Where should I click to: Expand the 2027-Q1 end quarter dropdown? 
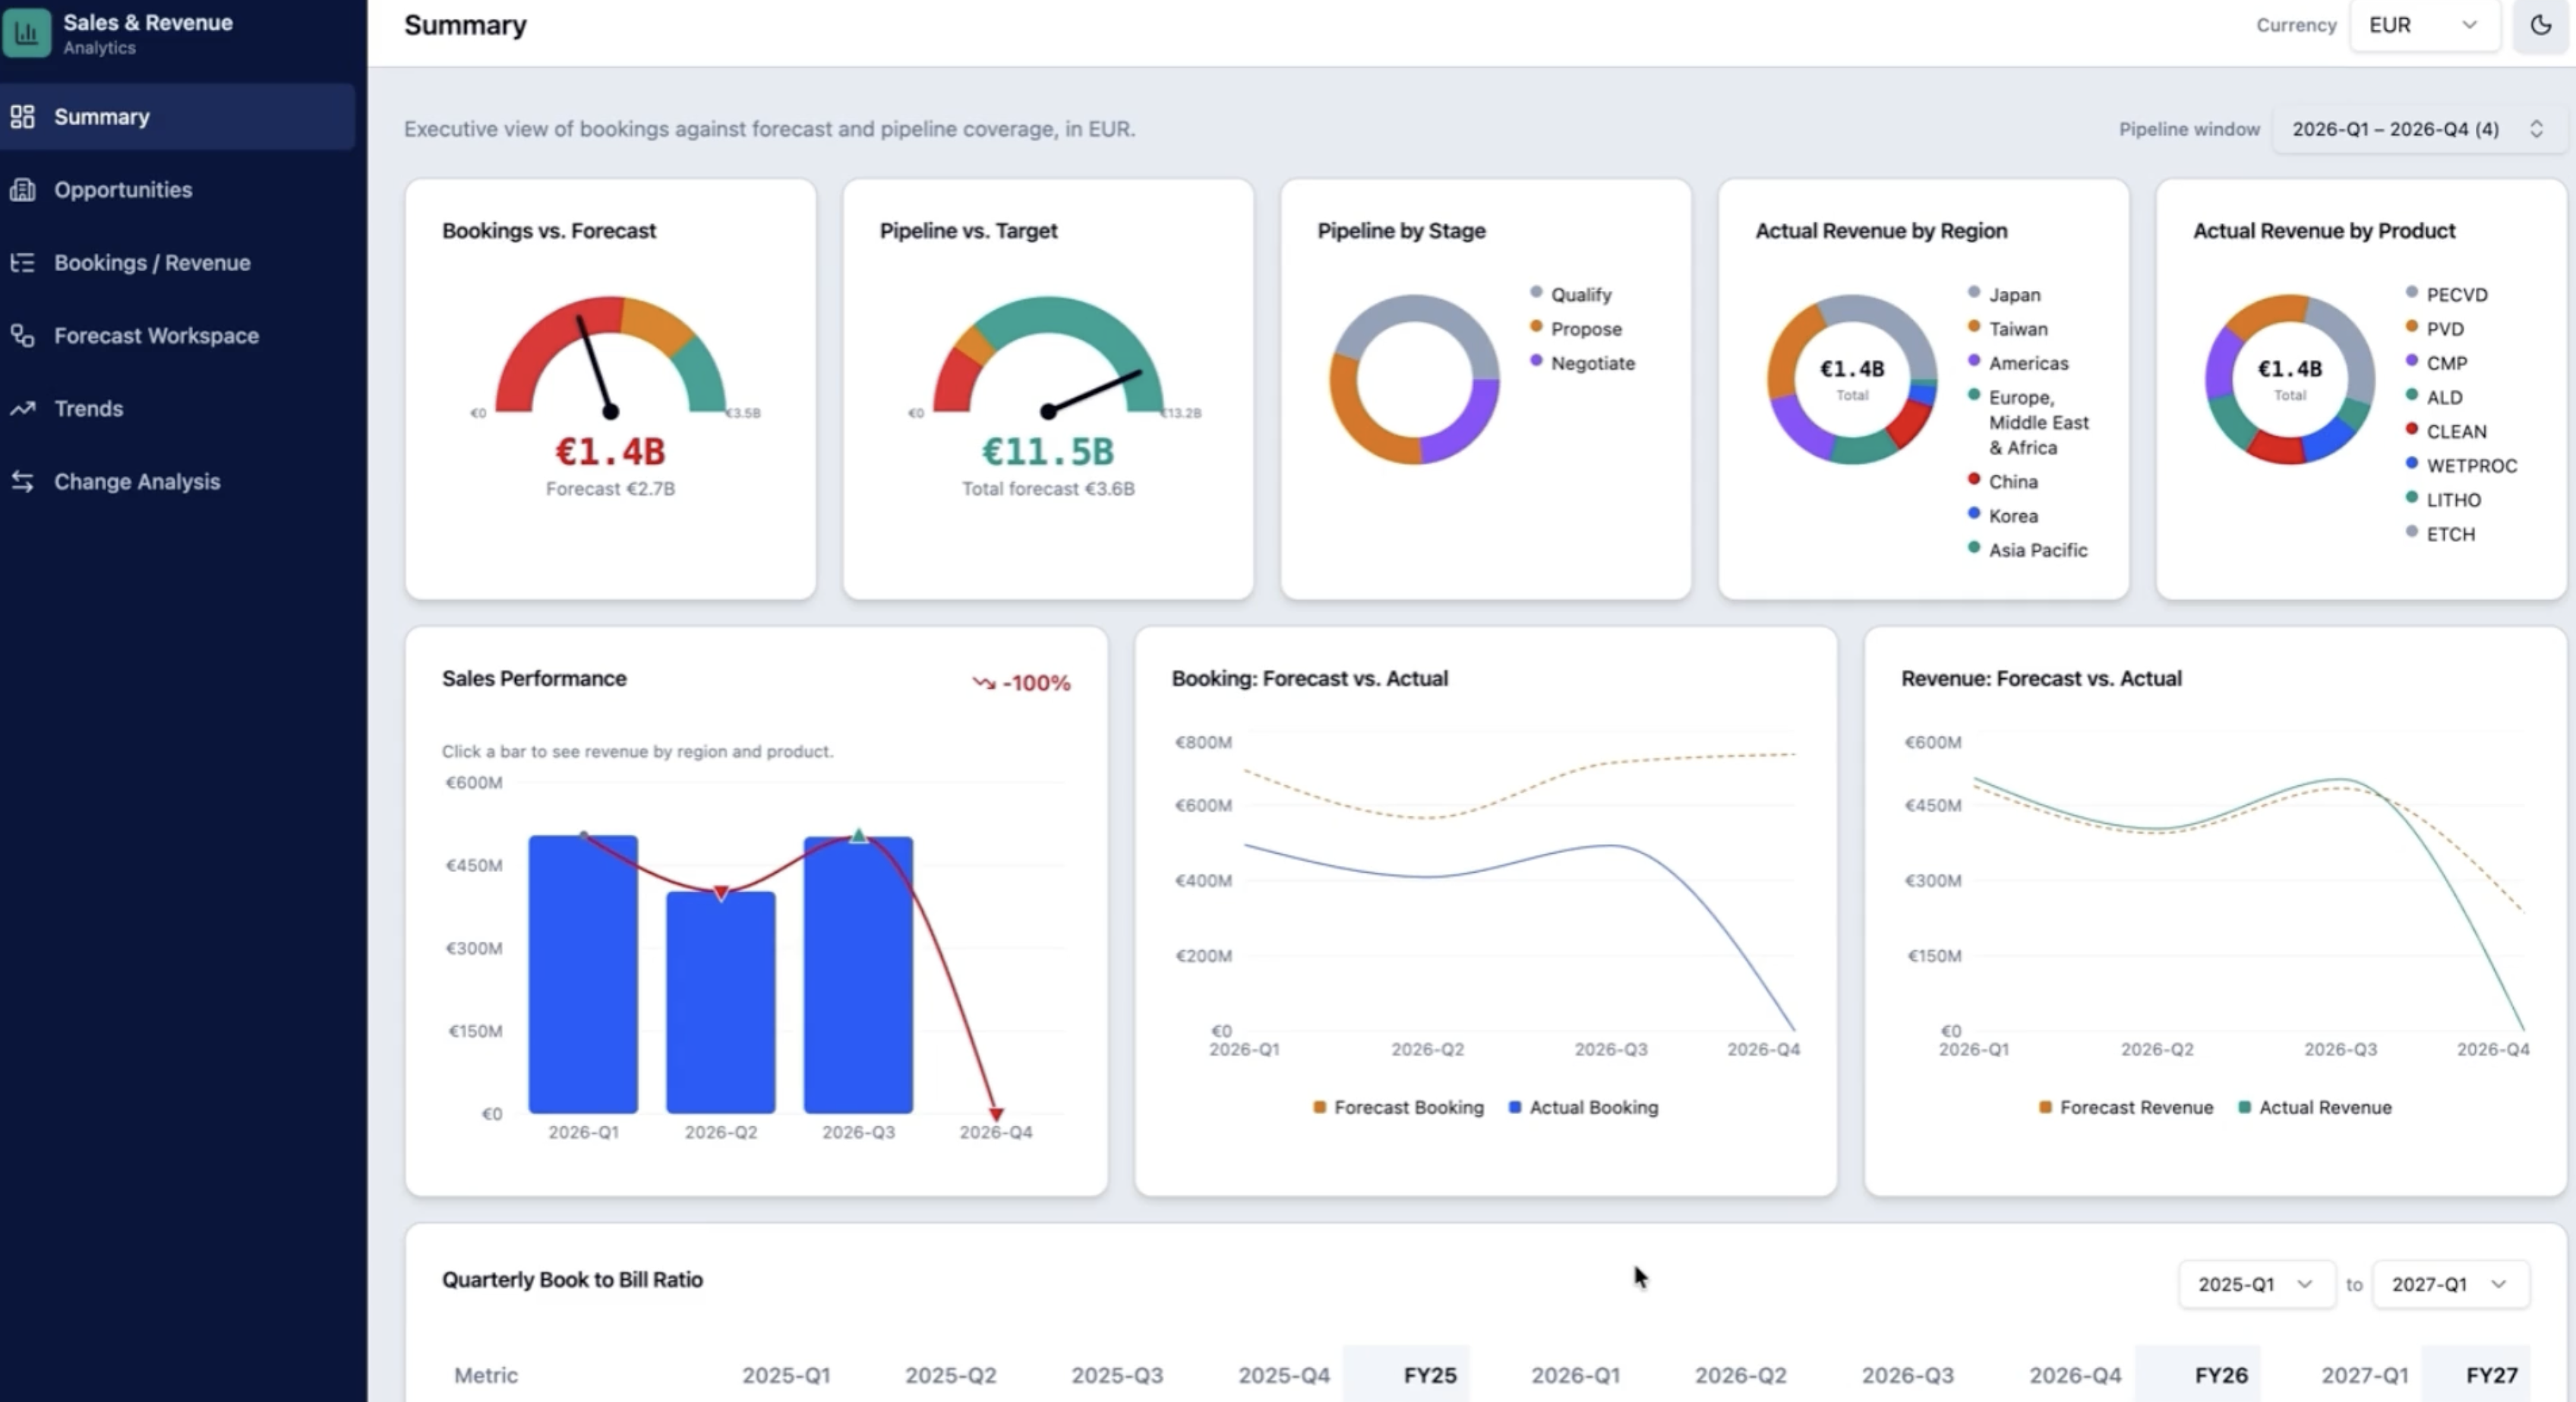pos(2450,1284)
